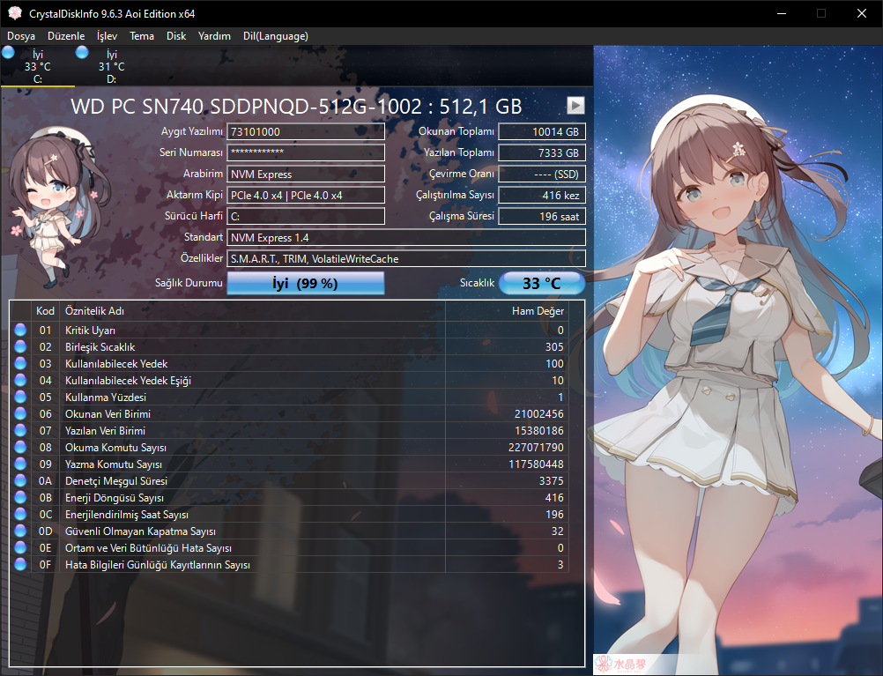Click the Sürücü Harfi field C:
883x676 pixels.
tap(306, 216)
